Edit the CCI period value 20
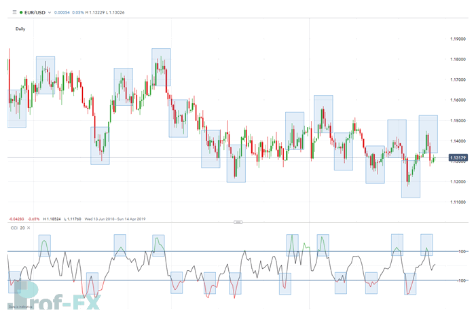This screenshot has height=317, width=476. tap(22, 229)
